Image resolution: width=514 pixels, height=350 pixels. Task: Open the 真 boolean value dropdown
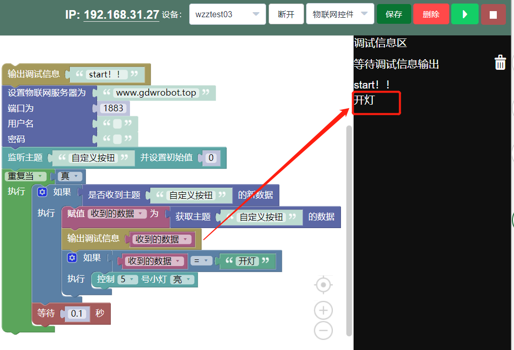70,177
